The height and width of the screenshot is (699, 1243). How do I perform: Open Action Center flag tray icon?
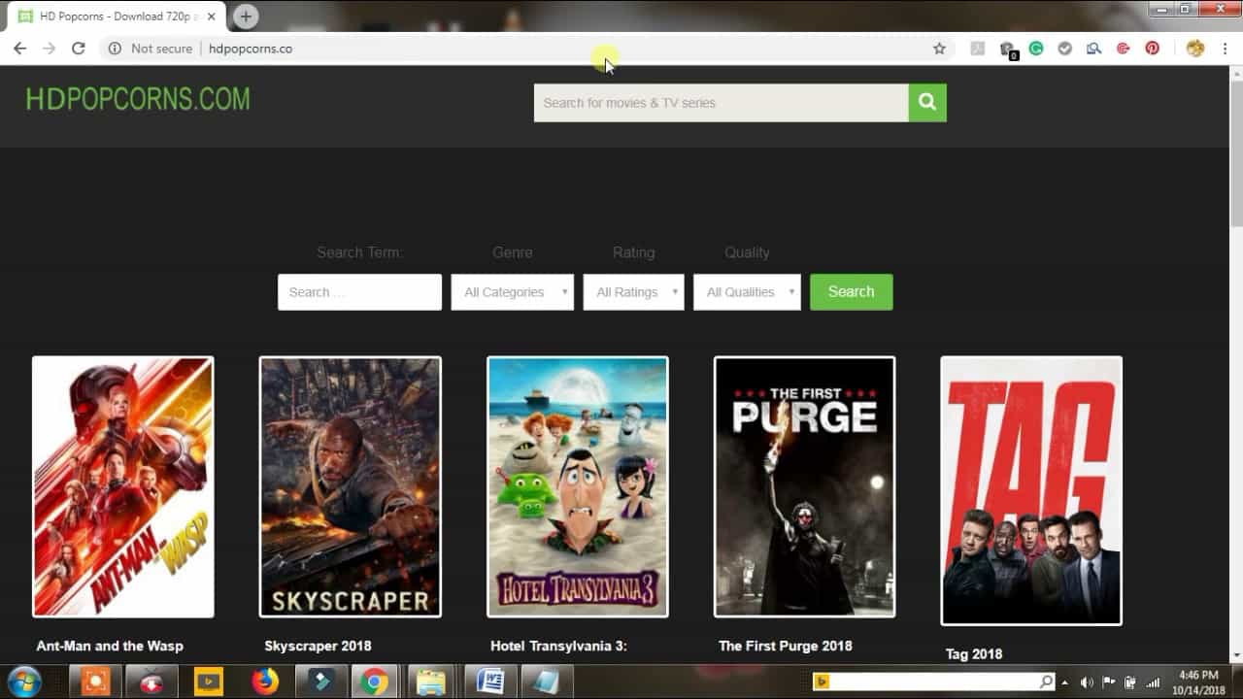pyautogui.click(x=1108, y=682)
